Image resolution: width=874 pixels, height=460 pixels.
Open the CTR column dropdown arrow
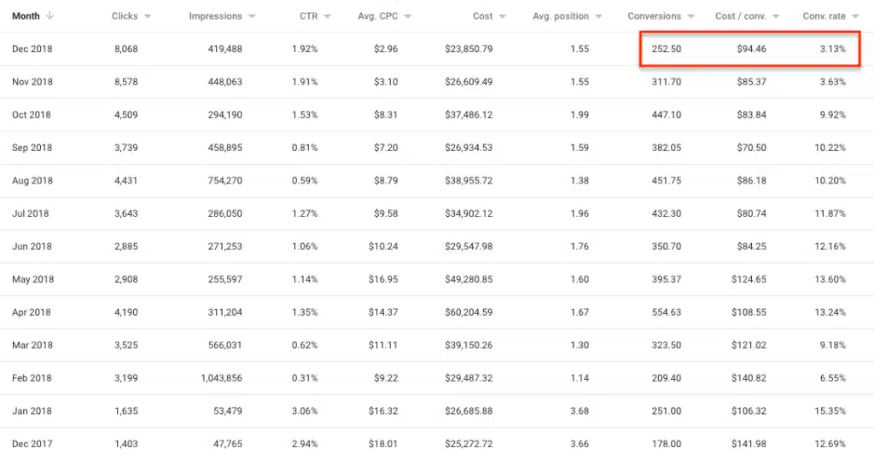[327, 16]
